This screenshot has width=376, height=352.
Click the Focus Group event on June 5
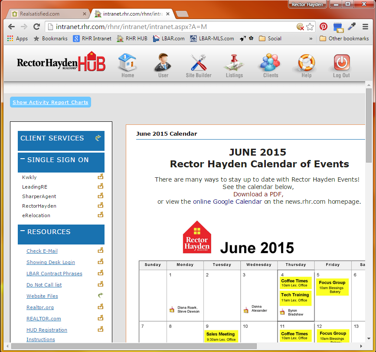[332, 287]
